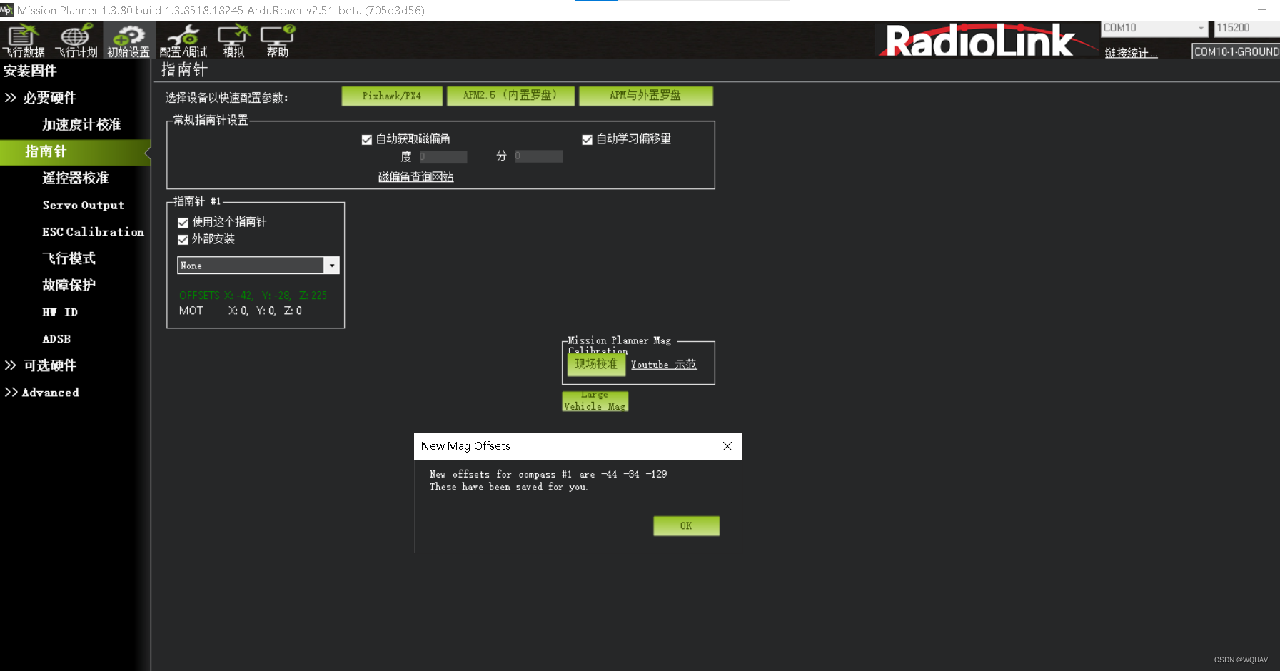Open the 配置/调试 config tuning icon
Screen dimensions: 1280x671
pyautogui.click(x=183, y=41)
